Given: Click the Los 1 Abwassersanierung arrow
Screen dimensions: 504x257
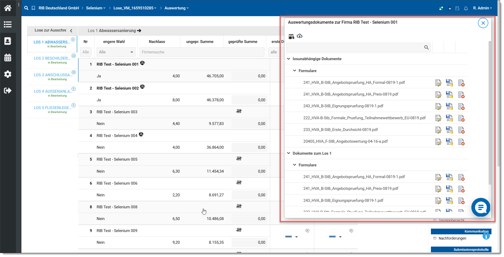Looking at the screenshot, I should [139, 31].
